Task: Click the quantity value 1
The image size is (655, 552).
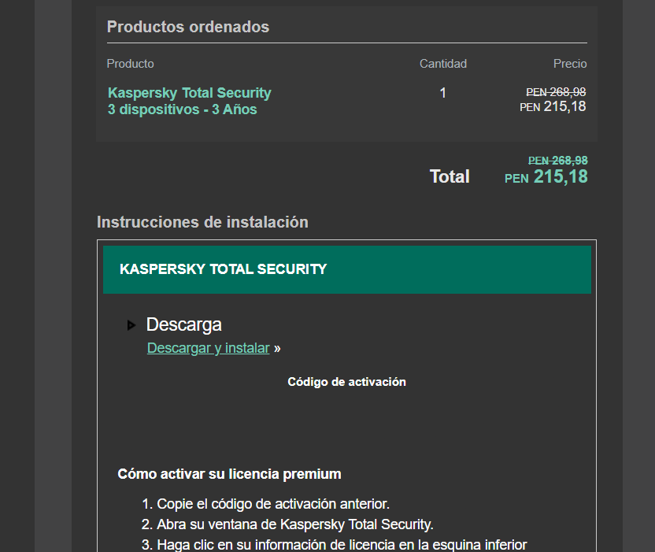Action: coord(442,93)
